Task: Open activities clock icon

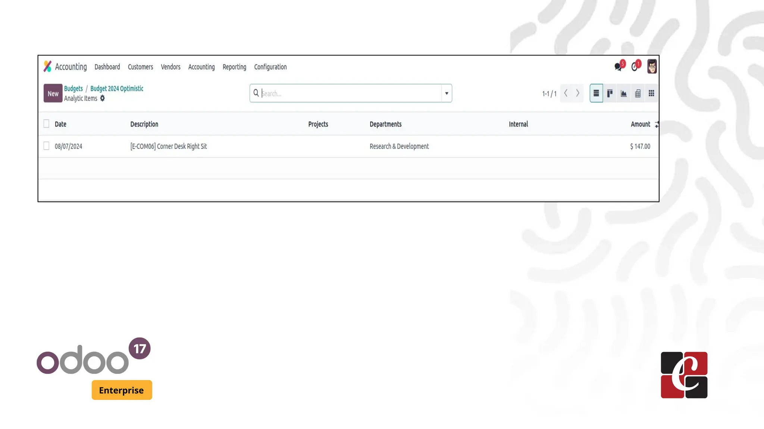Action: pyautogui.click(x=635, y=67)
